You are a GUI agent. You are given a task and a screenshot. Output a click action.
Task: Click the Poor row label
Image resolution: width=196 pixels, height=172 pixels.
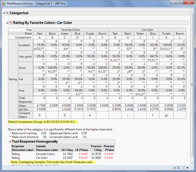coord(22,91)
